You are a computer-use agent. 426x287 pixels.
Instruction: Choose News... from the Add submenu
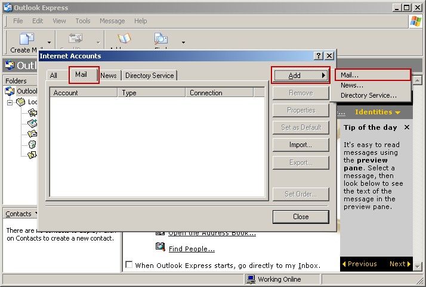tap(371, 85)
